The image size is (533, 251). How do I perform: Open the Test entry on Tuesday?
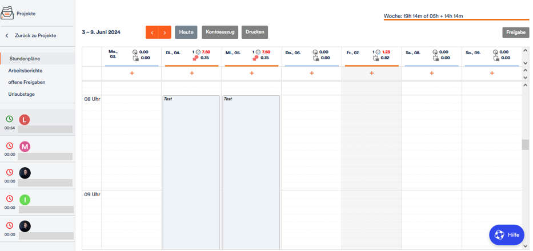coord(191,172)
